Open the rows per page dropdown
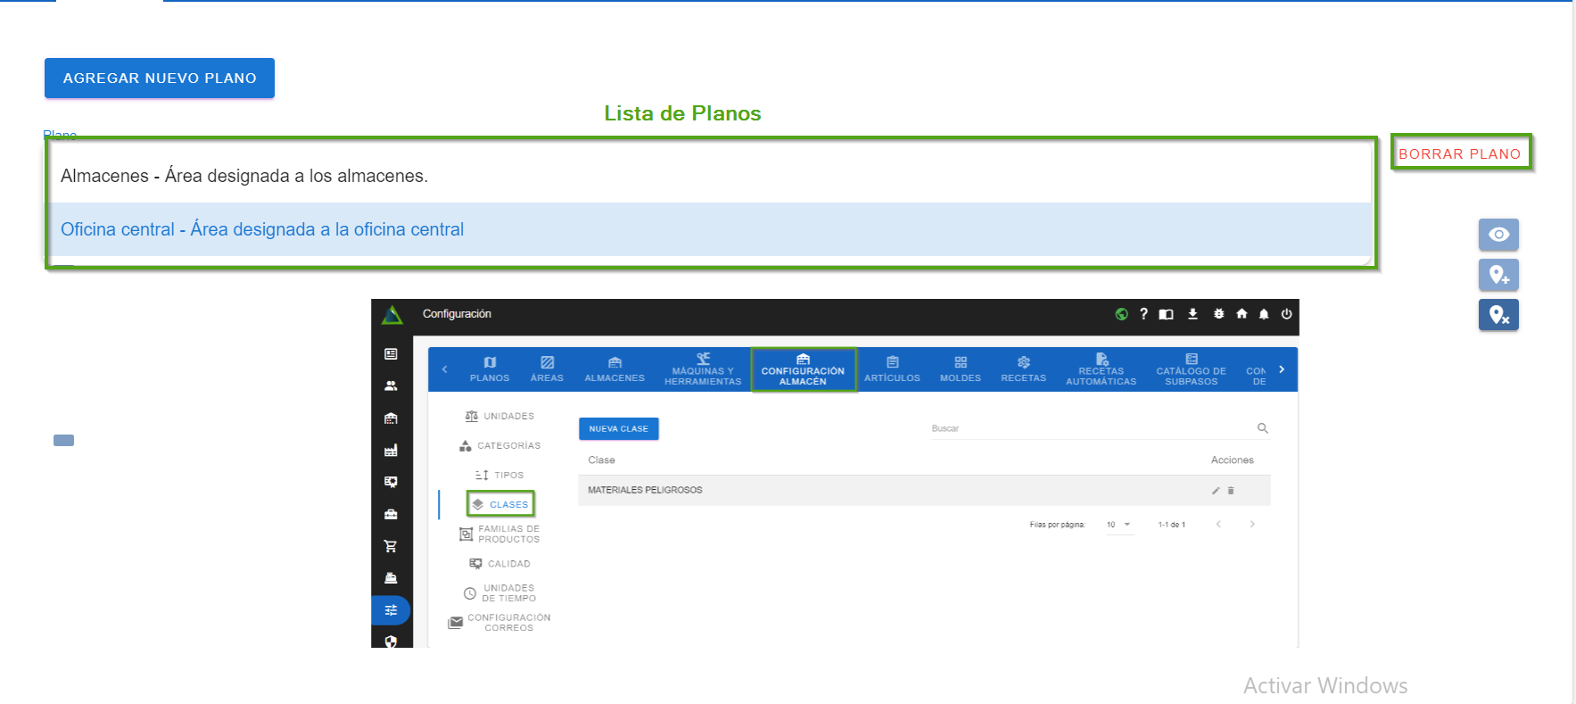 click(x=1118, y=525)
